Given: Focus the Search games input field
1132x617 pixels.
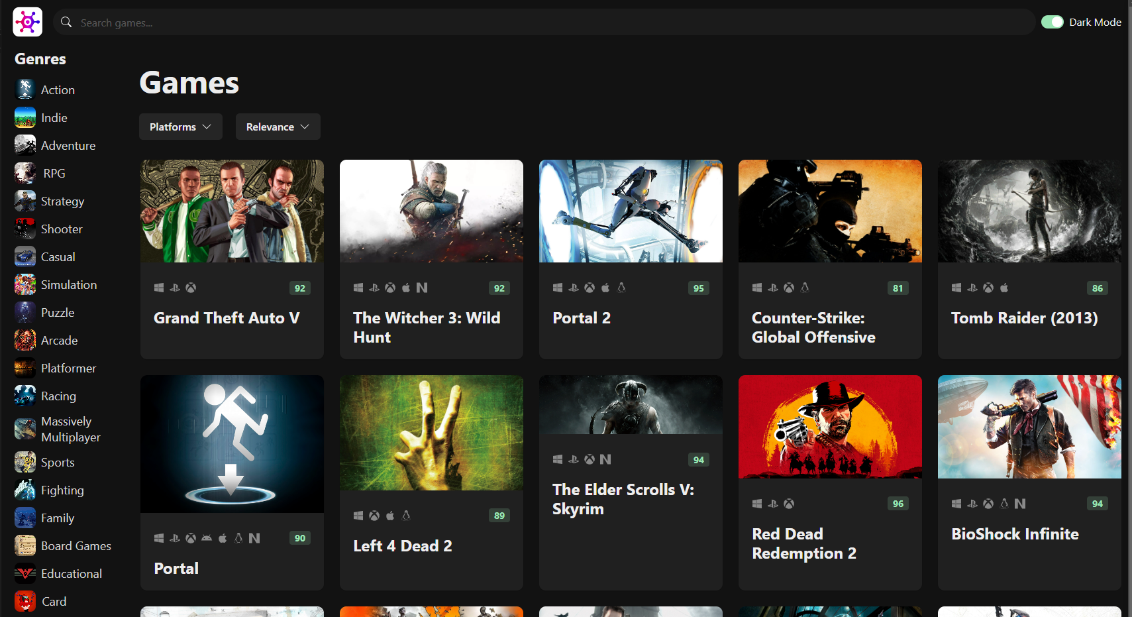Looking at the screenshot, I should pos(543,22).
